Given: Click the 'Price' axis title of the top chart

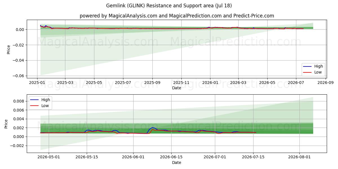Looking at the screenshot, I should pyautogui.click(x=8, y=50).
